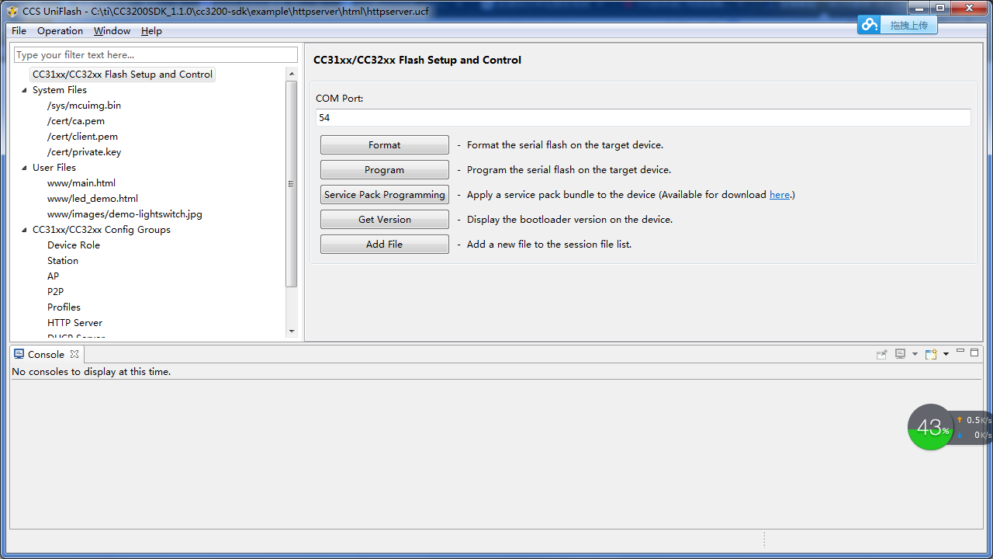Click the Open Console icon
This screenshot has height=559, width=993.
(931, 354)
